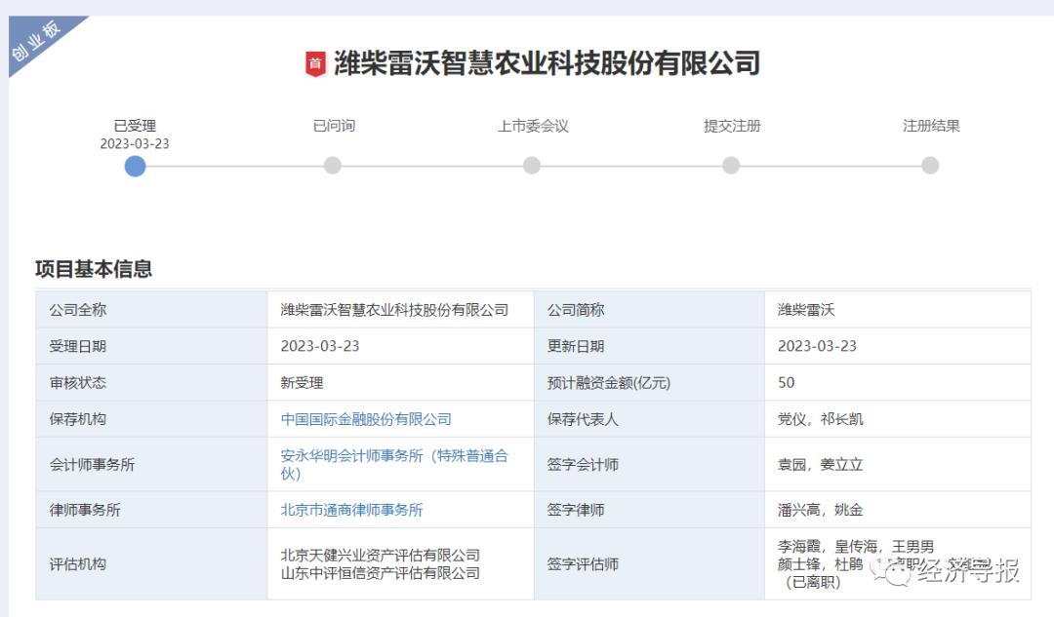Screen dimensions: 1054x617
Task: Click the 袁园, 姜立立 accountants value
Action: (x=821, y=465)
